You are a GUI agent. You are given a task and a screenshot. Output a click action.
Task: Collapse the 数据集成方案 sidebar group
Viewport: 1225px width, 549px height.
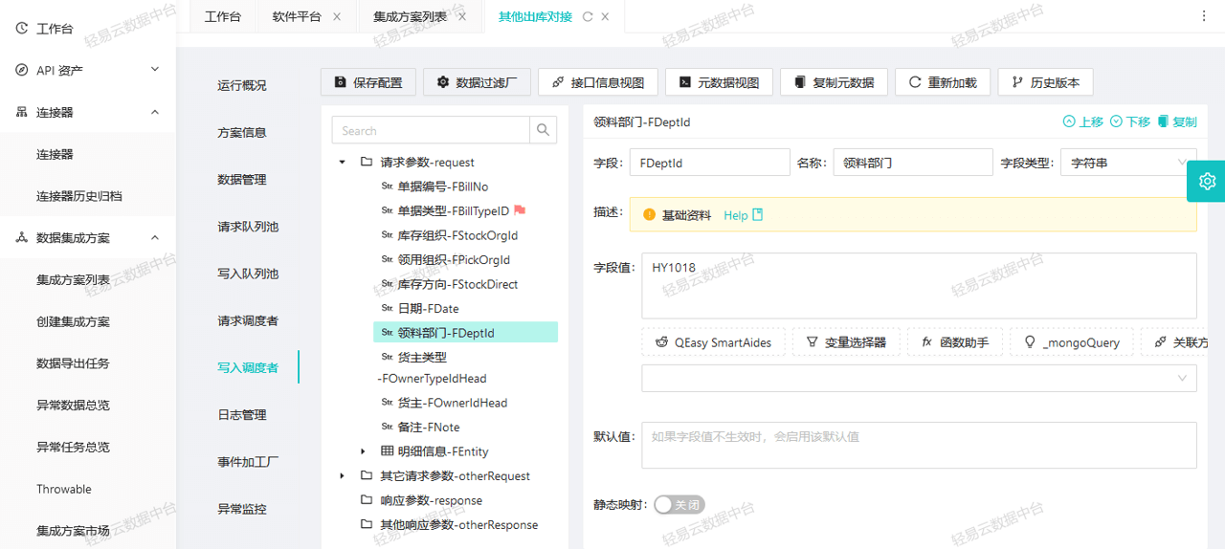[x=155, y=237]
